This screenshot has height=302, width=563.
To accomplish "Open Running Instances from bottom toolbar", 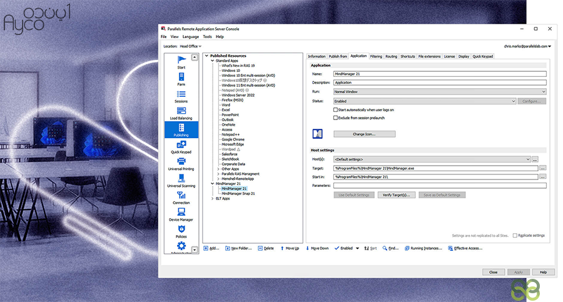I will (x=425, y=248).
